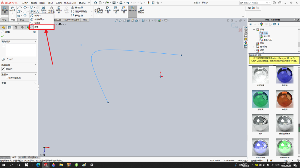Click the 移动实体 command
Image resolution: width=300 pixels, height=168 pixels.
click(x=77, y=15)
